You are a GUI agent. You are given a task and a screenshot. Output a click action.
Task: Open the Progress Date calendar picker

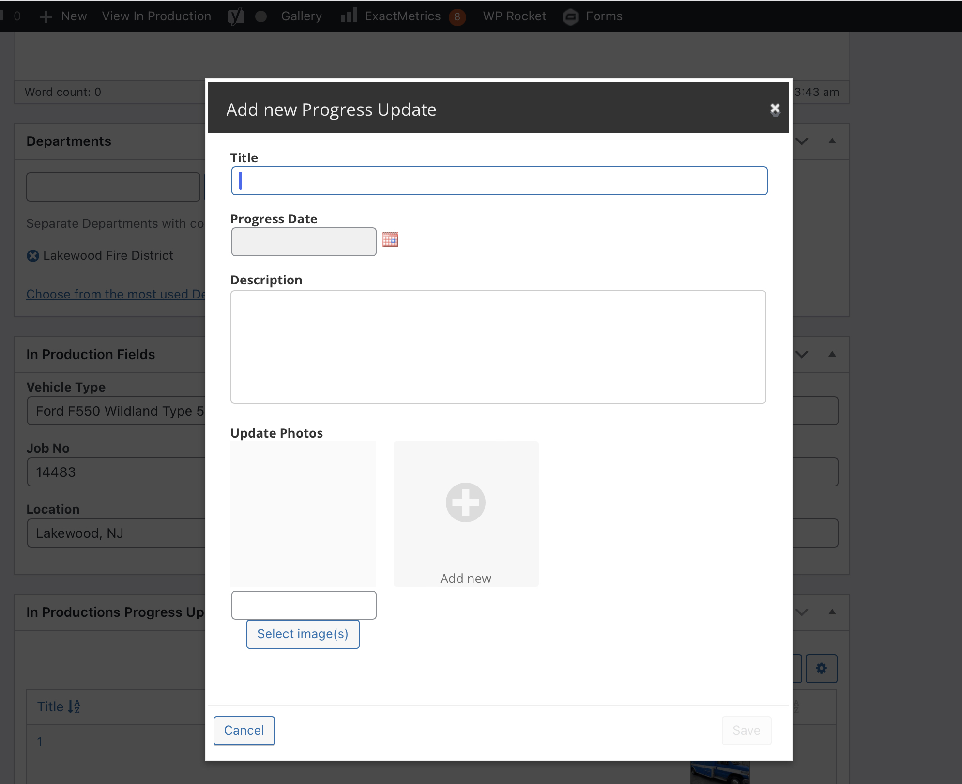pos(390,239)
